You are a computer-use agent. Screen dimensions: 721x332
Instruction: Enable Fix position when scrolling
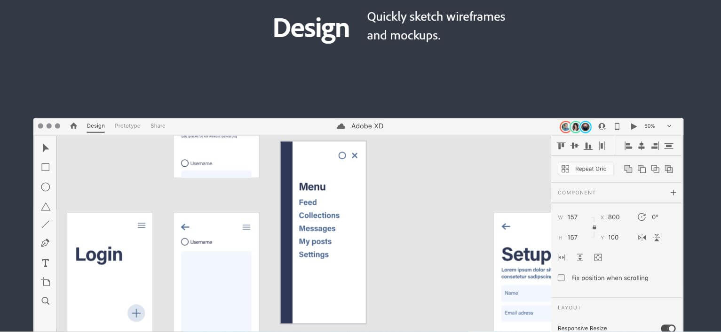pyautogui.click(x=561, y=278)
